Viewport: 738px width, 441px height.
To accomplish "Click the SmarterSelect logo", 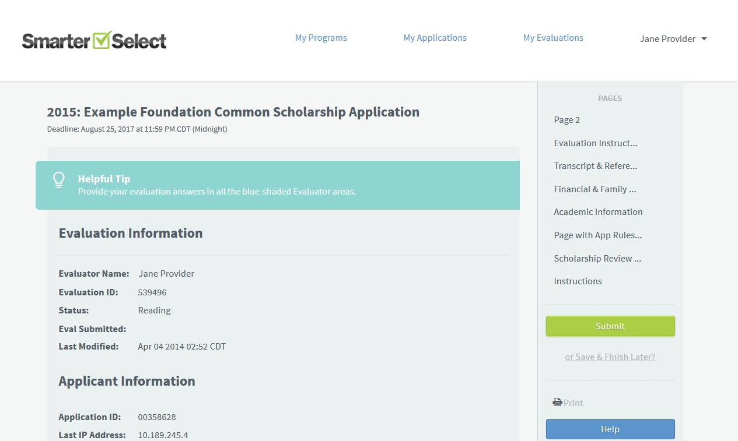I will 95,40.
